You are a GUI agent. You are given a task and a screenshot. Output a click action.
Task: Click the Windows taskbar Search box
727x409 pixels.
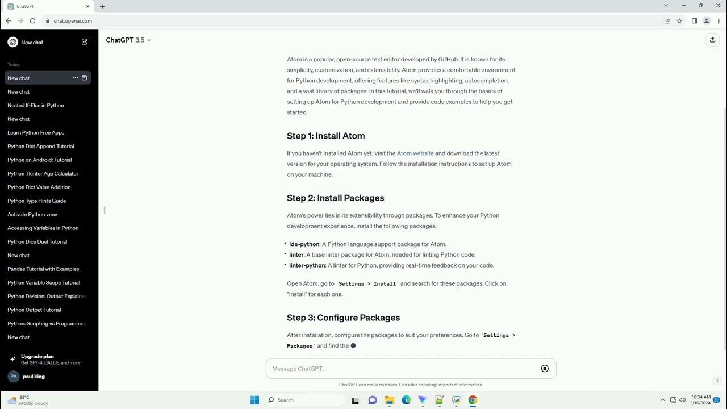[x=306, y=400]
